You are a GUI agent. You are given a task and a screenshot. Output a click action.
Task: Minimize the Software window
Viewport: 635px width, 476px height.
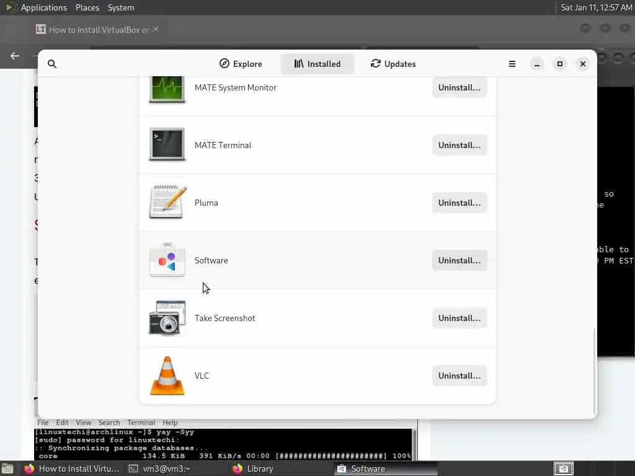[x=537, y=64]
